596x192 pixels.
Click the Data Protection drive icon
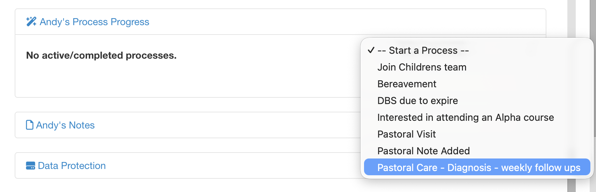tap(31, 165)
